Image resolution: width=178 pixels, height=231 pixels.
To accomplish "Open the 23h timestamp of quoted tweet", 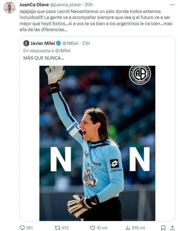I will [x=86, y=43].
